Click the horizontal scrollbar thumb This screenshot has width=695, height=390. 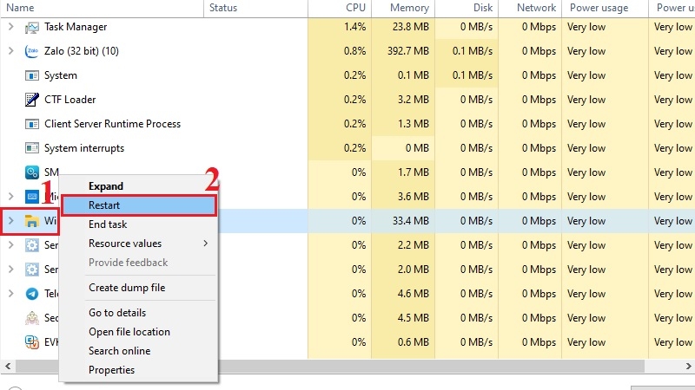click(x=330, y=366)
